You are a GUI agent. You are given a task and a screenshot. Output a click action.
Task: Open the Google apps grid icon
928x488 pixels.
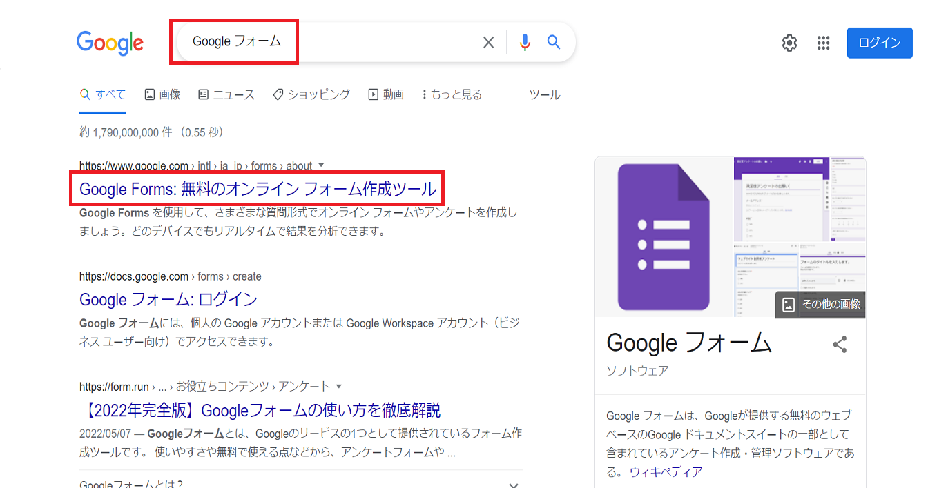(x=823, y=43)
